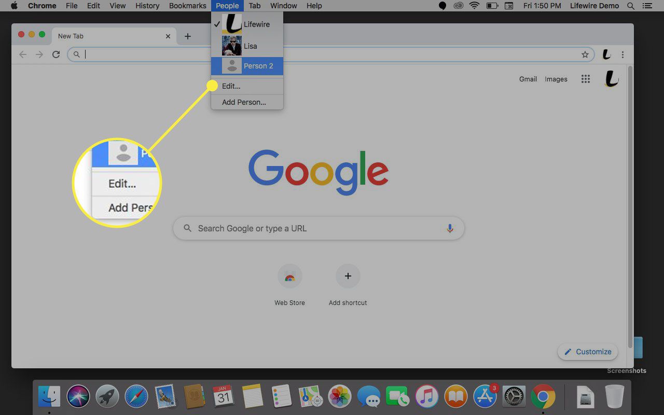Viewport: 664px width, 415px height.
Task: Open Launchpad rocket in the Dock
Action: 107,397
